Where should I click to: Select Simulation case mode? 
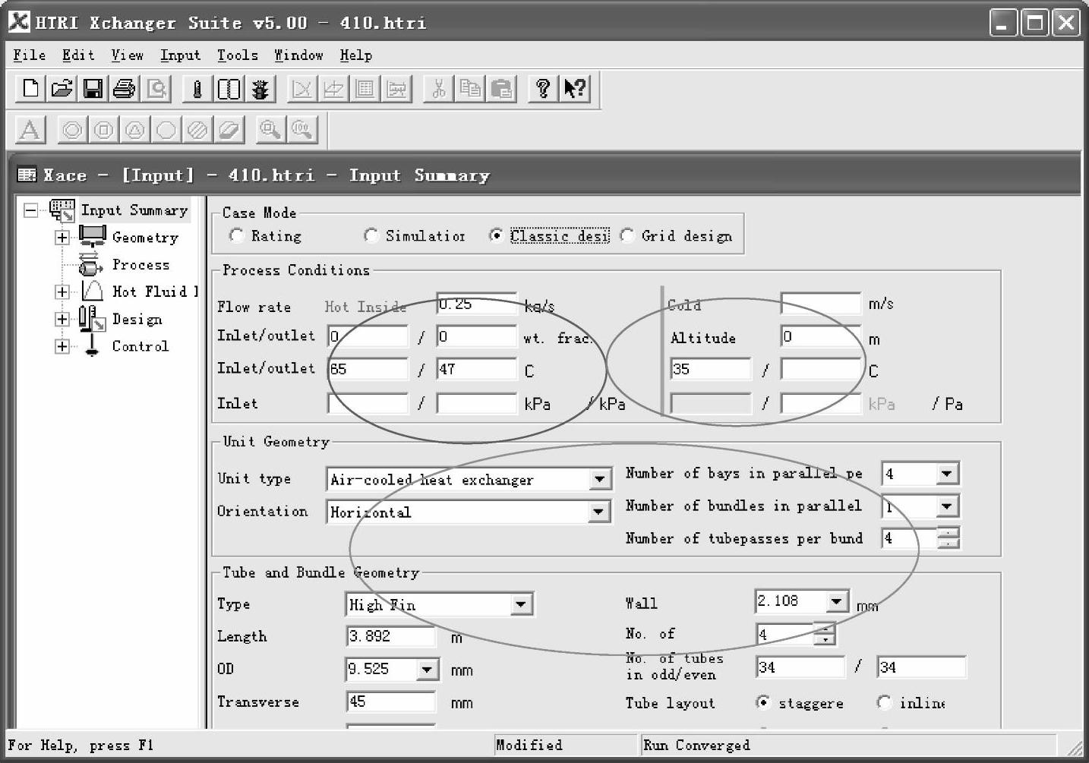[371, 236]
